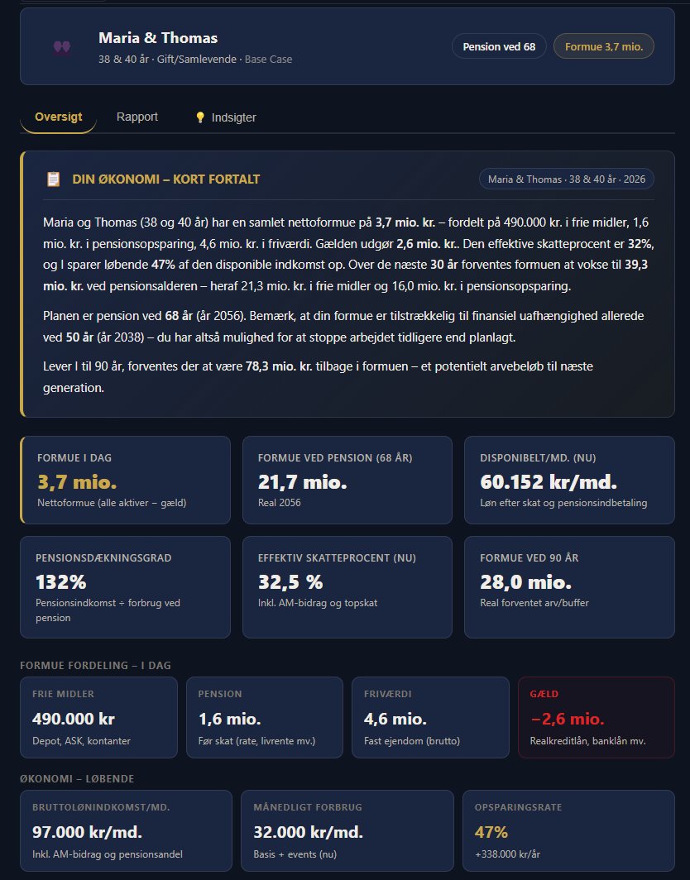Screen dimensions: 690x880
Task: Select the 'Effektiv skatteprocent (nu)' card
Action: click(347, 587)
